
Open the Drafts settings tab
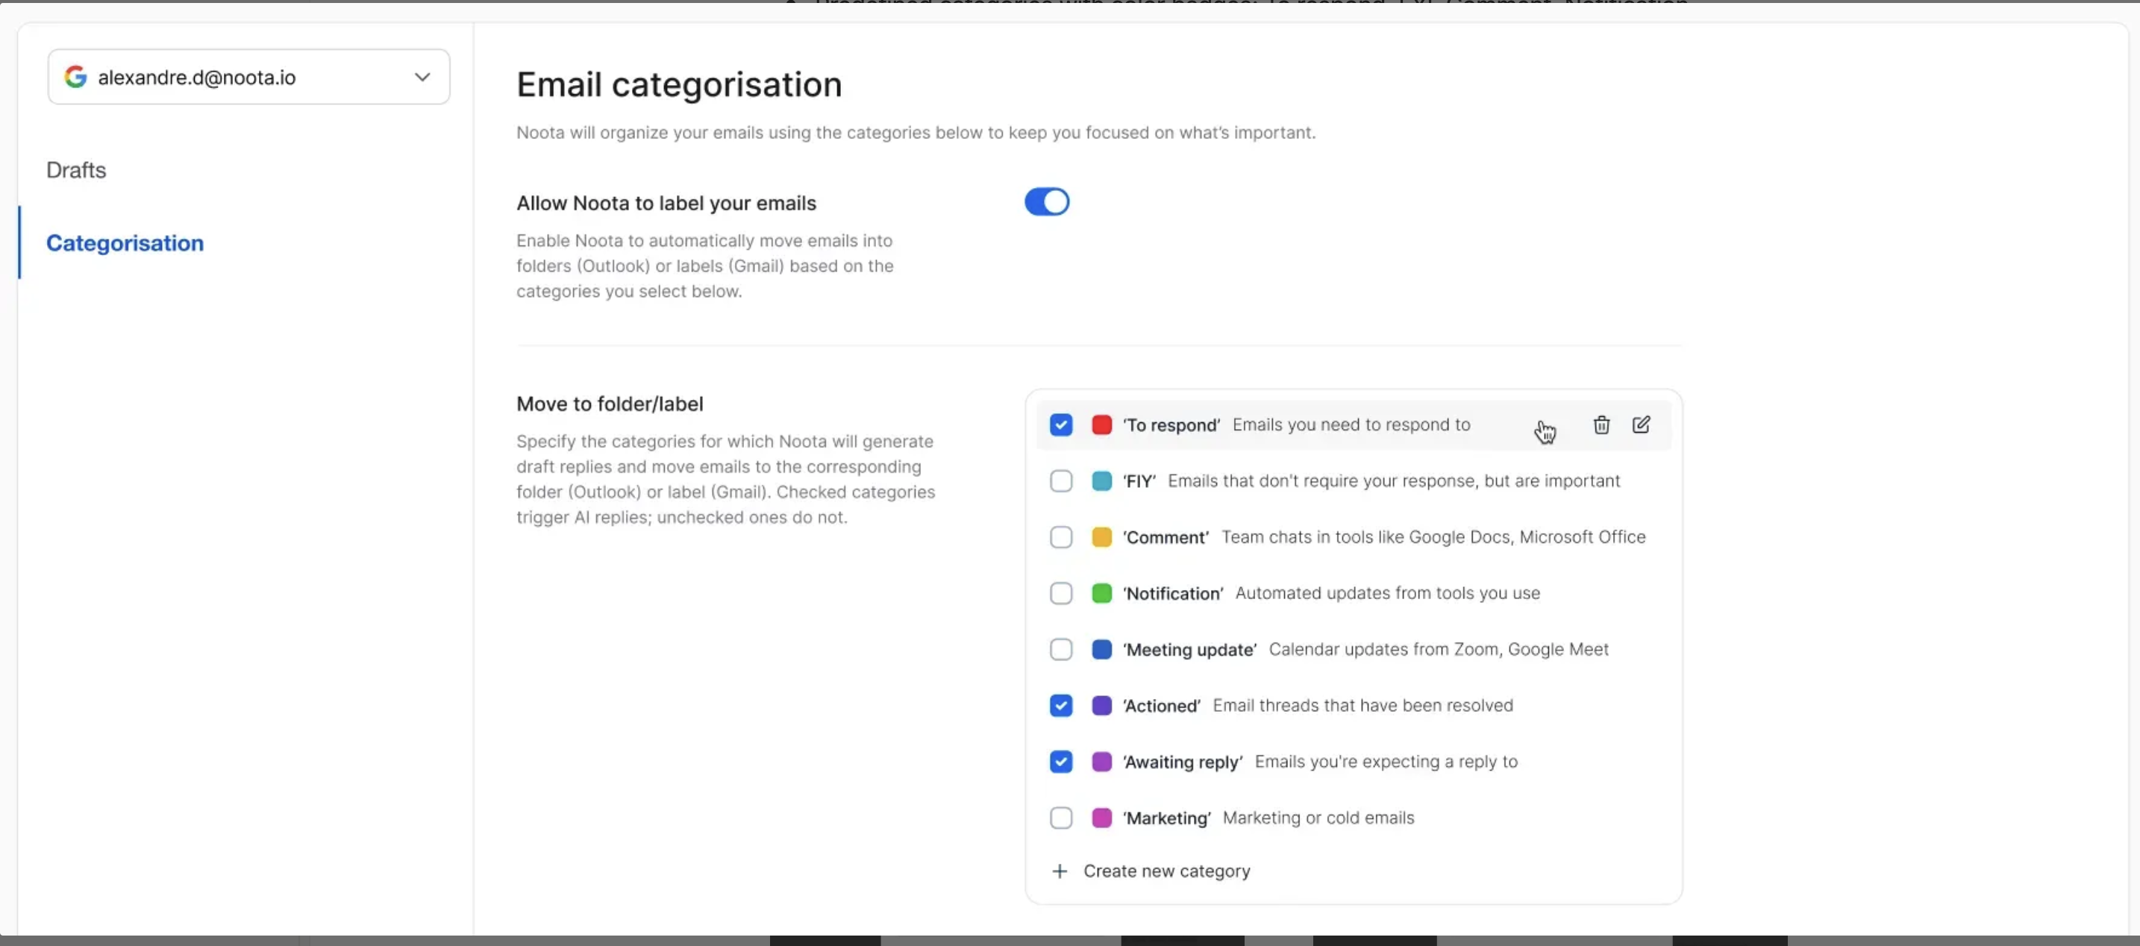click(76, 170)
